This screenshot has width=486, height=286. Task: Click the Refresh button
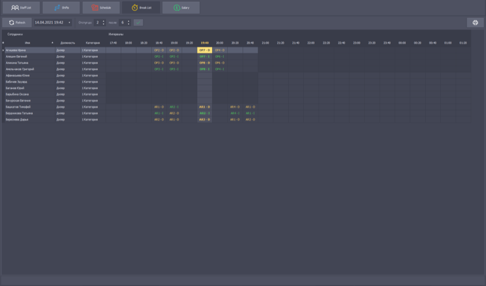tap(16, 22)
